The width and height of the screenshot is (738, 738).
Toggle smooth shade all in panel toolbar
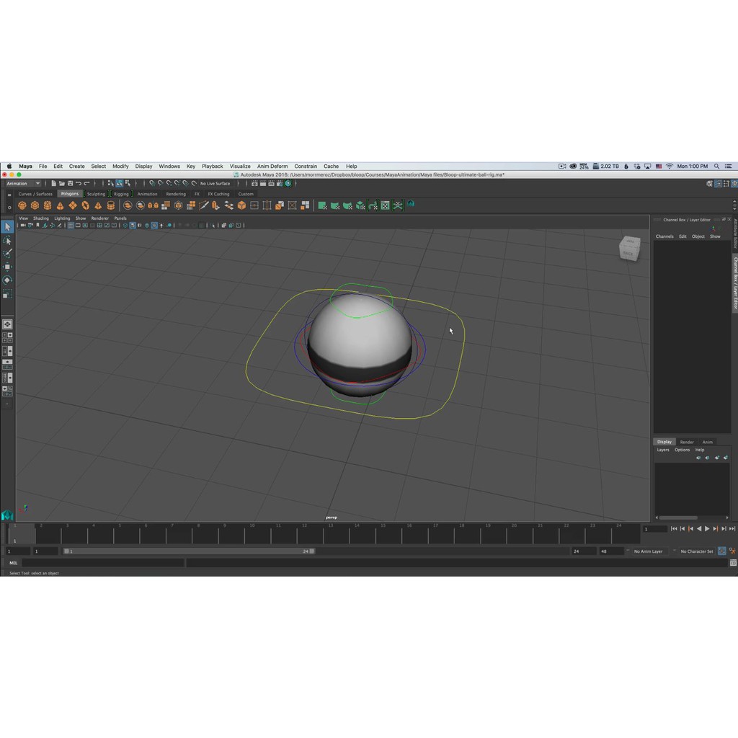133,226
